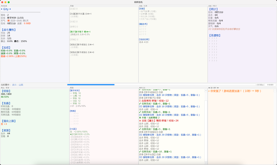Click the battle progress bar
Image resolution: width=277 pixels, height=165 pixels.
pos(161,85)
